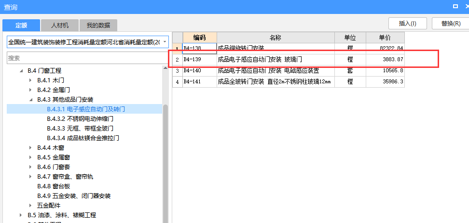469x223 pixels.
Task: Select B.4.3.3 无框、带框全玻门
Action: point(80,129)
